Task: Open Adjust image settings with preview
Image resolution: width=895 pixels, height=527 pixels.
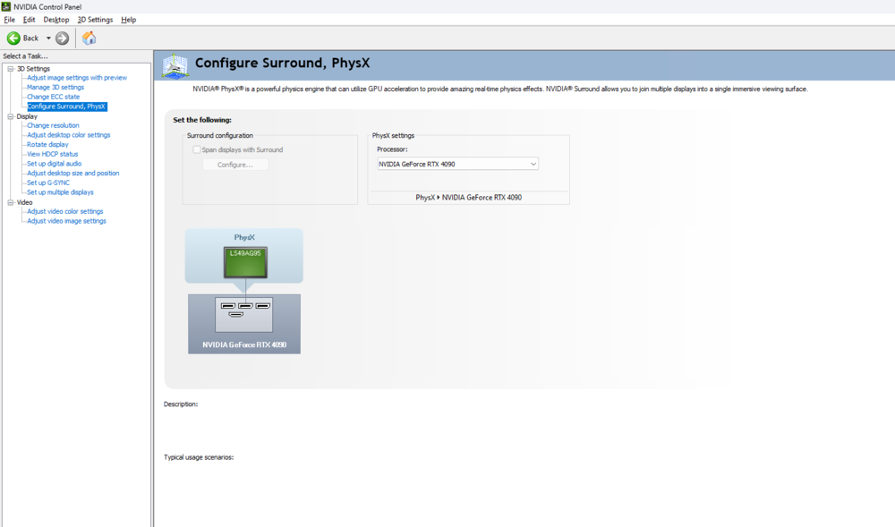Action: pyautogui.click(x=77, y=78)
